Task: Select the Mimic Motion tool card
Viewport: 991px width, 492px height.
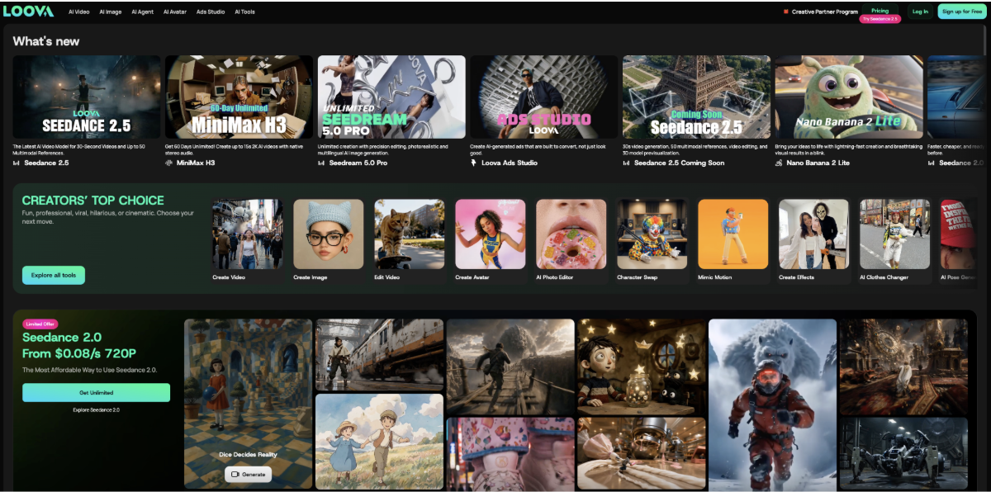Action: [733, 239]
